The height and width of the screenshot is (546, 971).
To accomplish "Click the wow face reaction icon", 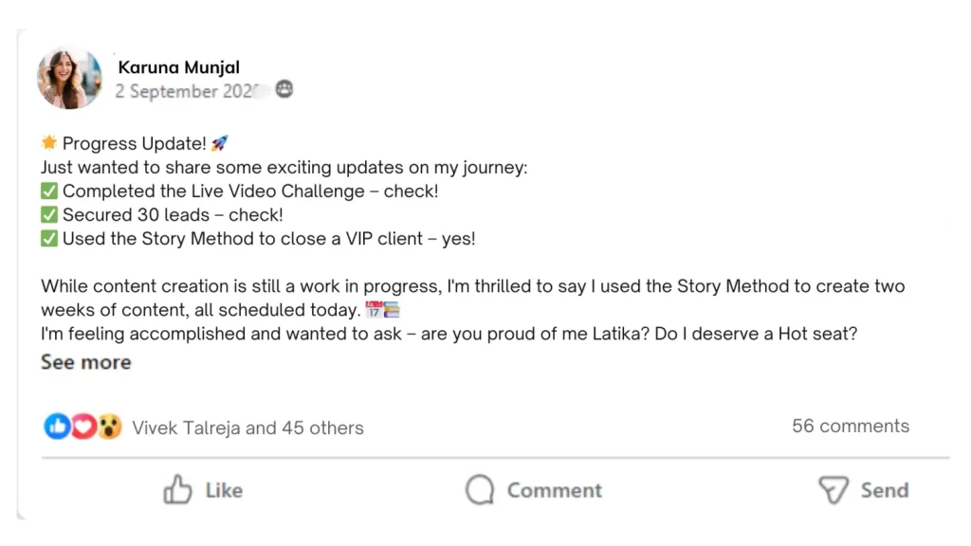I will click(110, 428).
